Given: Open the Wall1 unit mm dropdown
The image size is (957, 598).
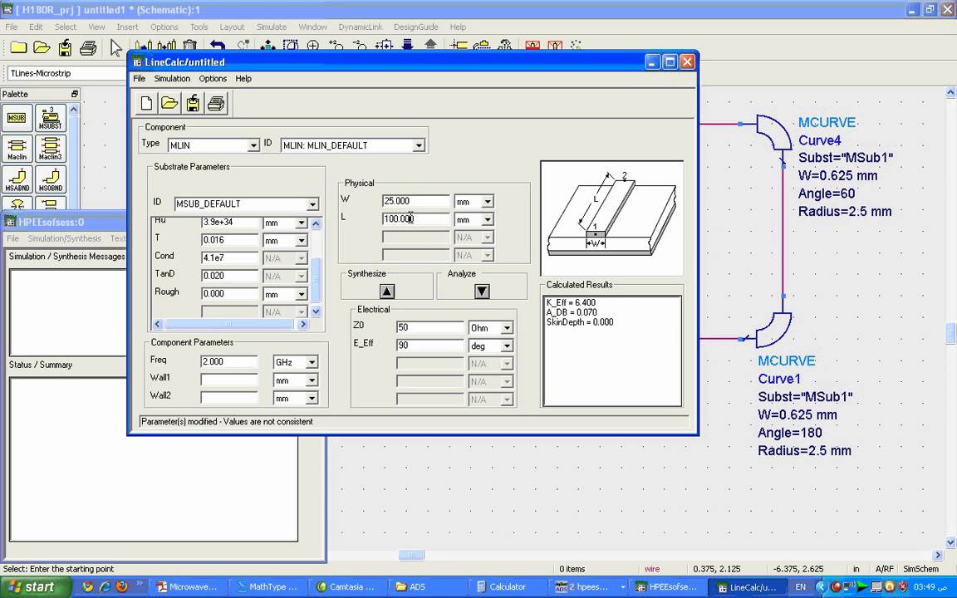Looking at the screenshot, I should click(x=312, y=380).
